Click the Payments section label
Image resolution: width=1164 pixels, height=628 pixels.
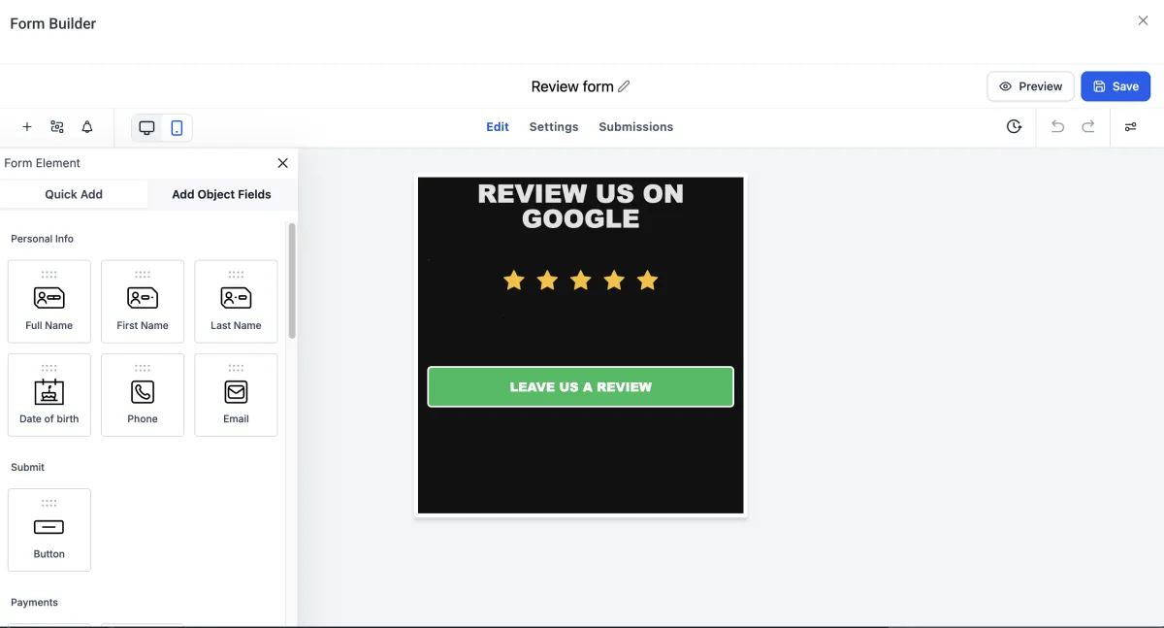[34, 603]
